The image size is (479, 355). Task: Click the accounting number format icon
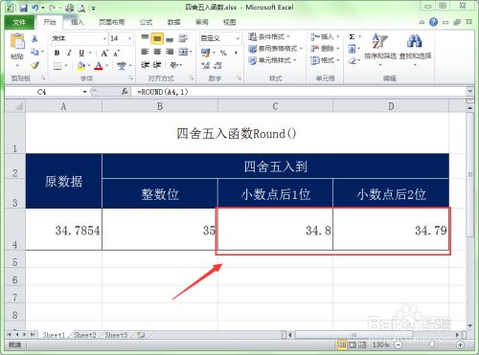(205, 53)
